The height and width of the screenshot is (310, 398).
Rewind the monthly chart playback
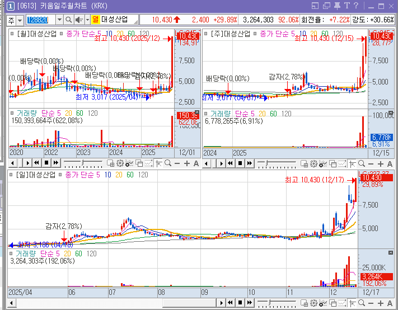37,163
